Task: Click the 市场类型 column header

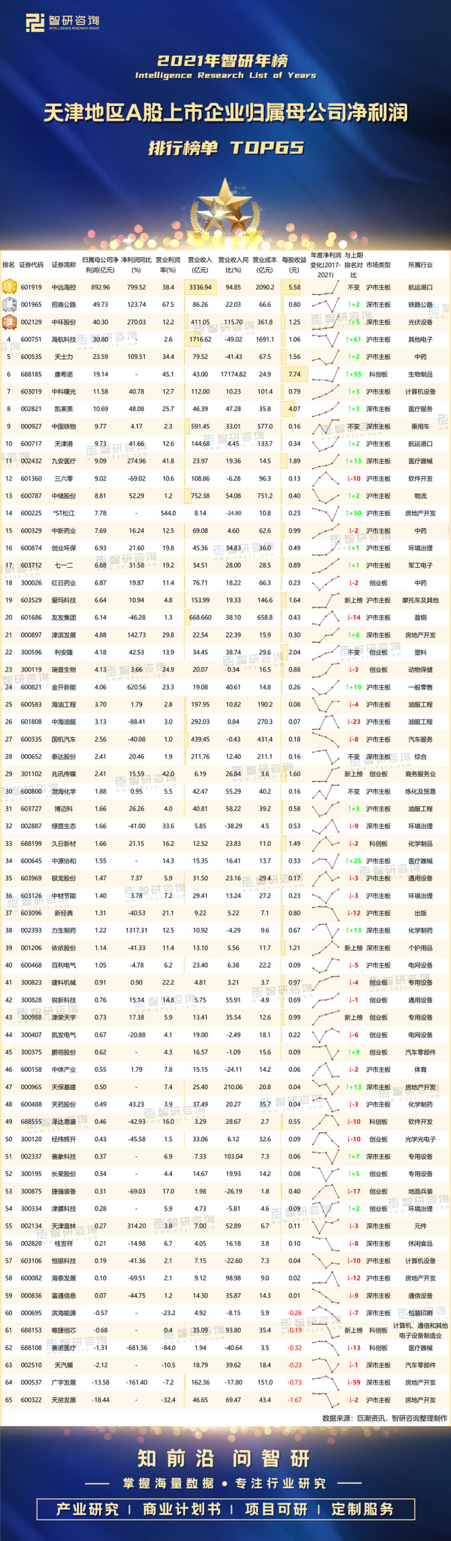Action: (378, 265)
